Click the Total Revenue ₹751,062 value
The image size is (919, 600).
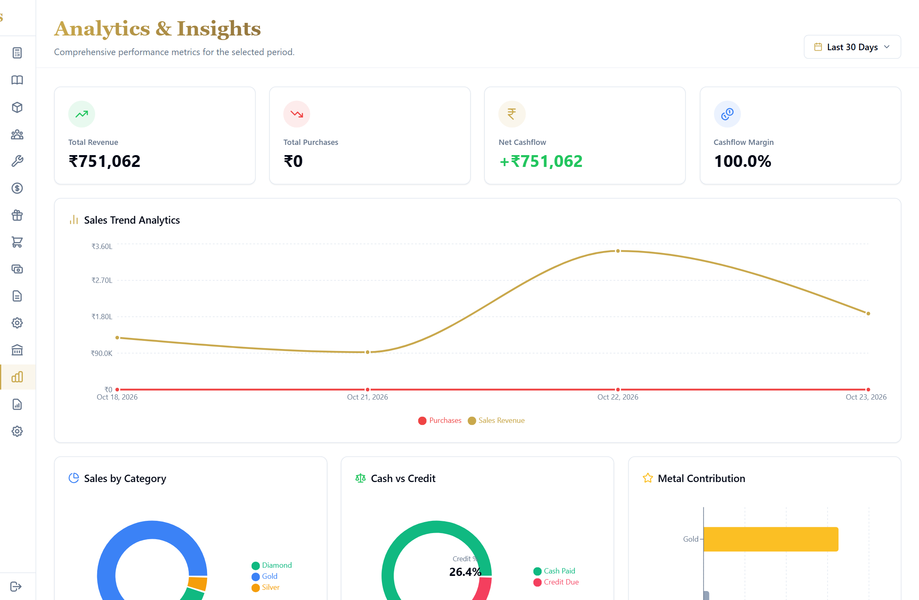(x=105, y=161)
